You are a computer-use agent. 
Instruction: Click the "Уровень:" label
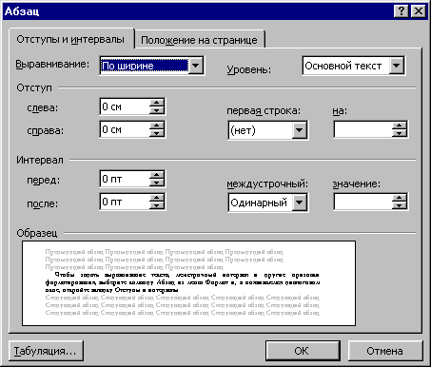click(249, 69)
